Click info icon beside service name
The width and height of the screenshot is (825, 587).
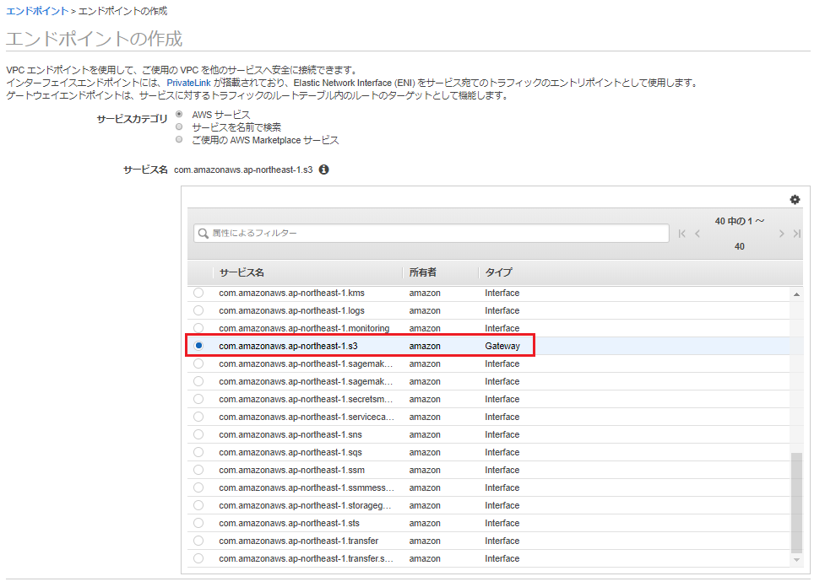coord(324,170)
